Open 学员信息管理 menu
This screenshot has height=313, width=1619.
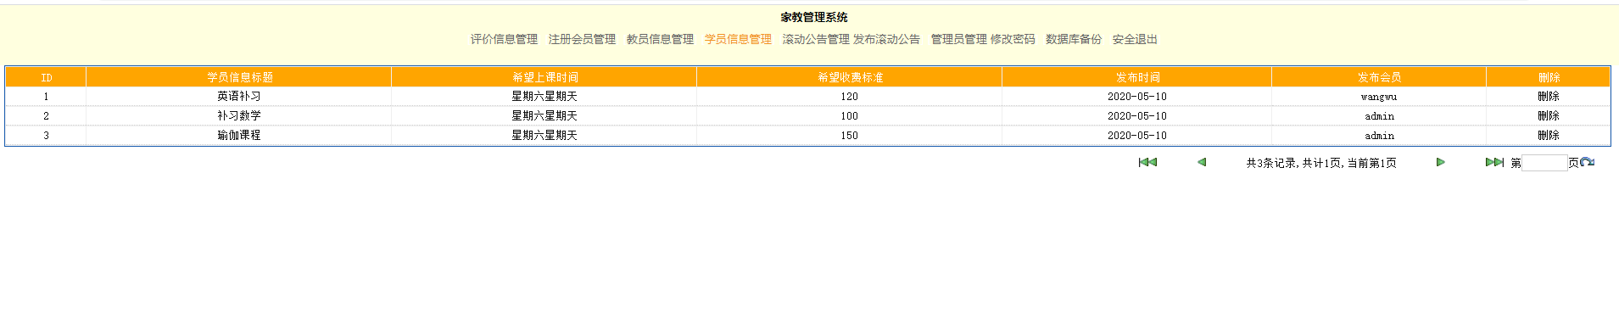739,39
